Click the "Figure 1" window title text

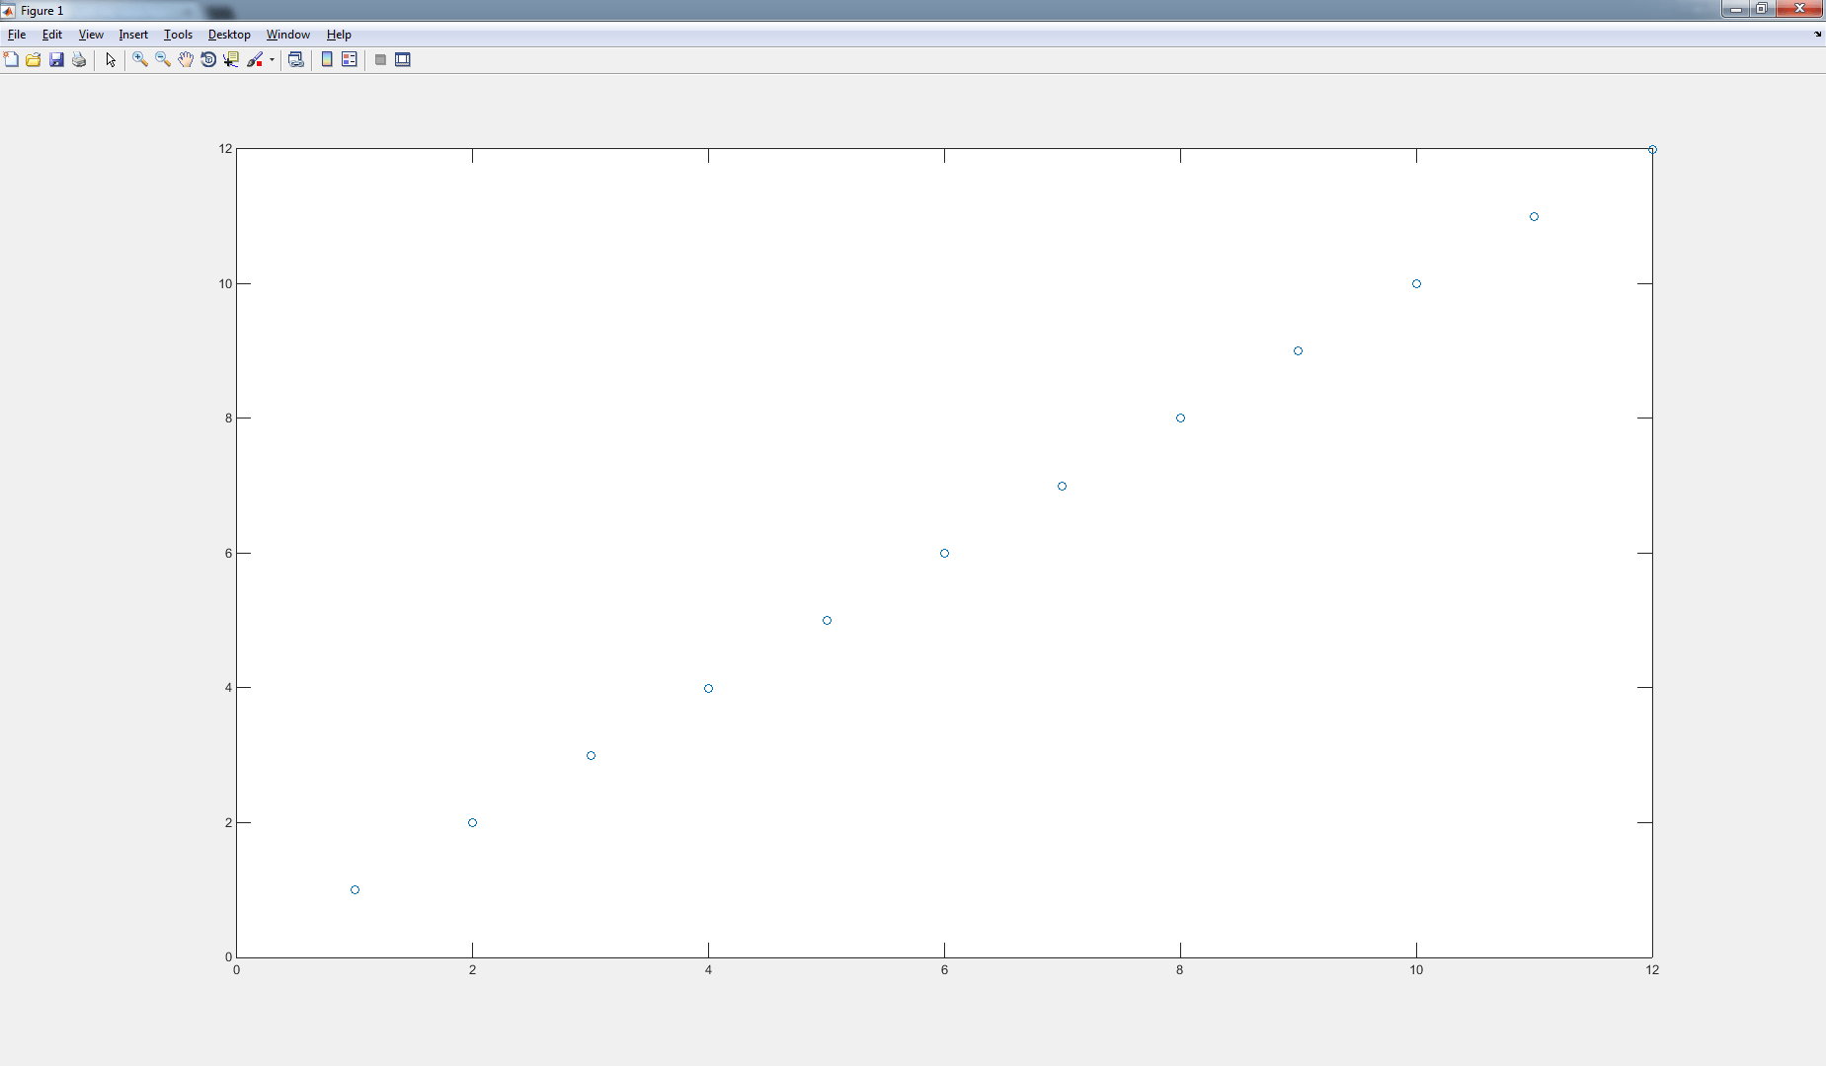41,11
